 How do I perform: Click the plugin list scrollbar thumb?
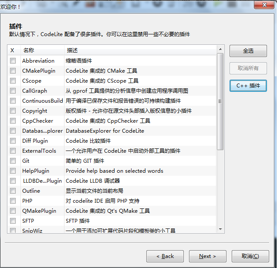220,101
